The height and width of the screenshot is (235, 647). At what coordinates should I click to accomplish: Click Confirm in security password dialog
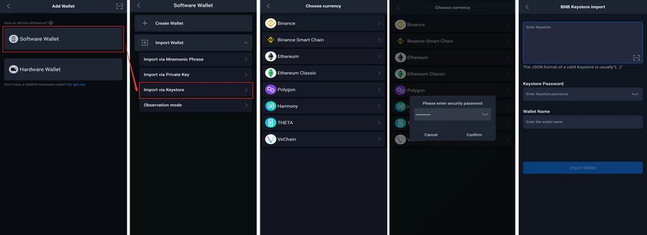click(474, 135)
